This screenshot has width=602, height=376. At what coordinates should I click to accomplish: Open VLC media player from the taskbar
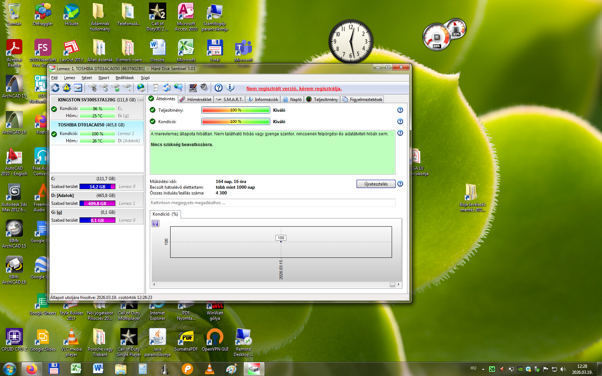pos(210,369)
